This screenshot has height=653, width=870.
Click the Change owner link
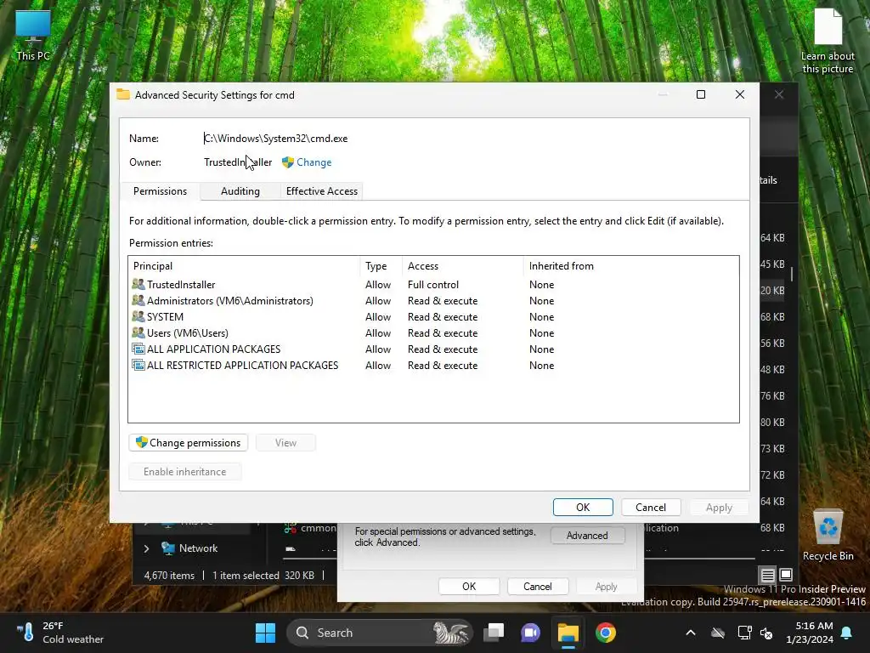[x=314, y=162]
